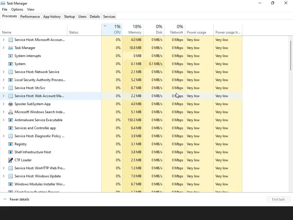This screenshot has width=293, height=220.
Task: Collapse view with Fewer details chevron
Action: [5, 199]
